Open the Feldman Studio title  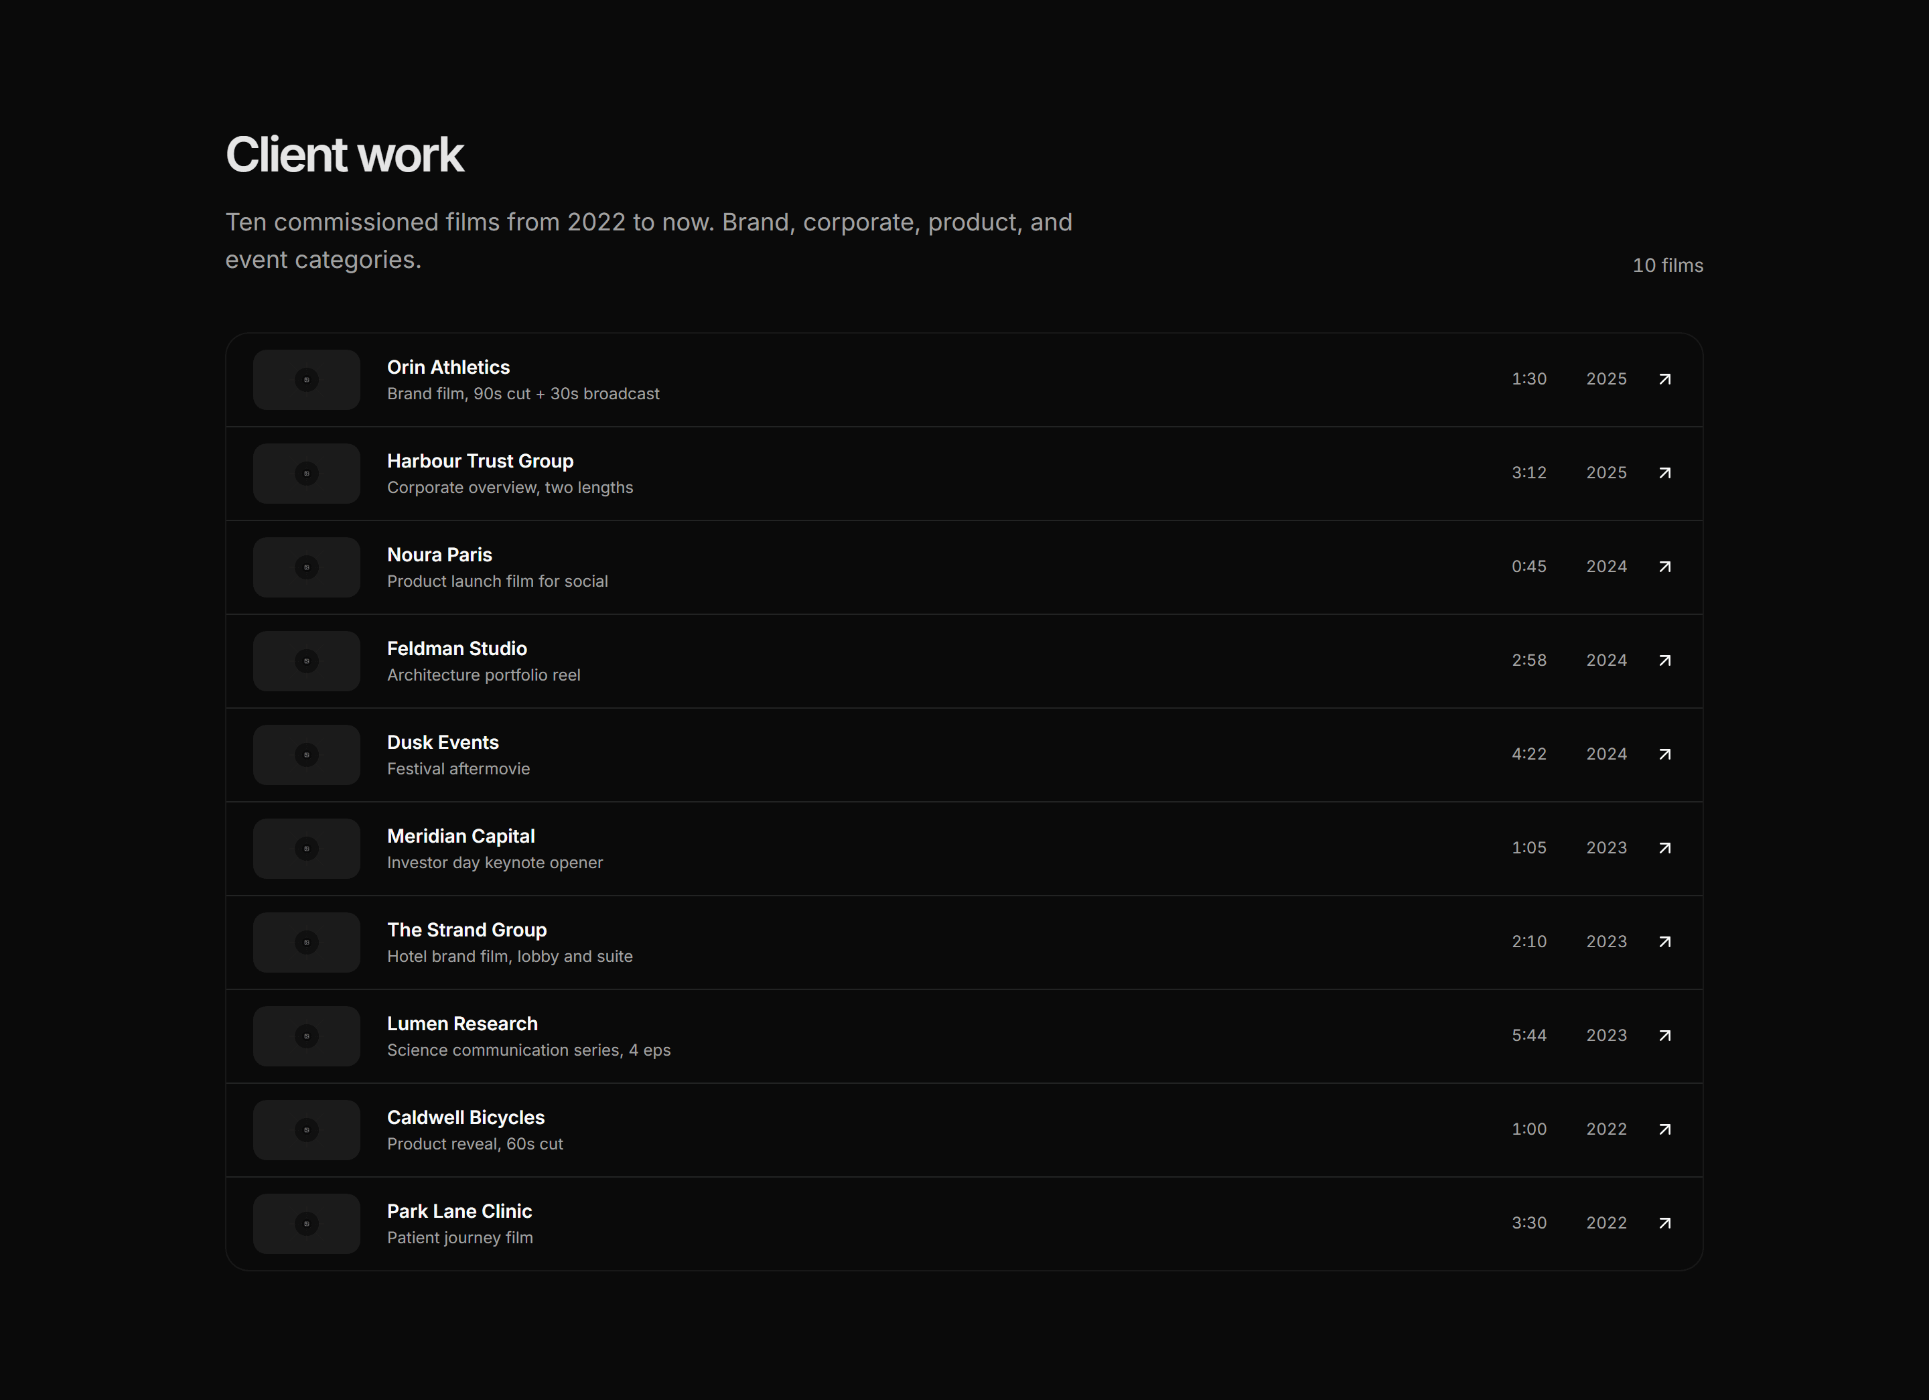pos(457,649)
